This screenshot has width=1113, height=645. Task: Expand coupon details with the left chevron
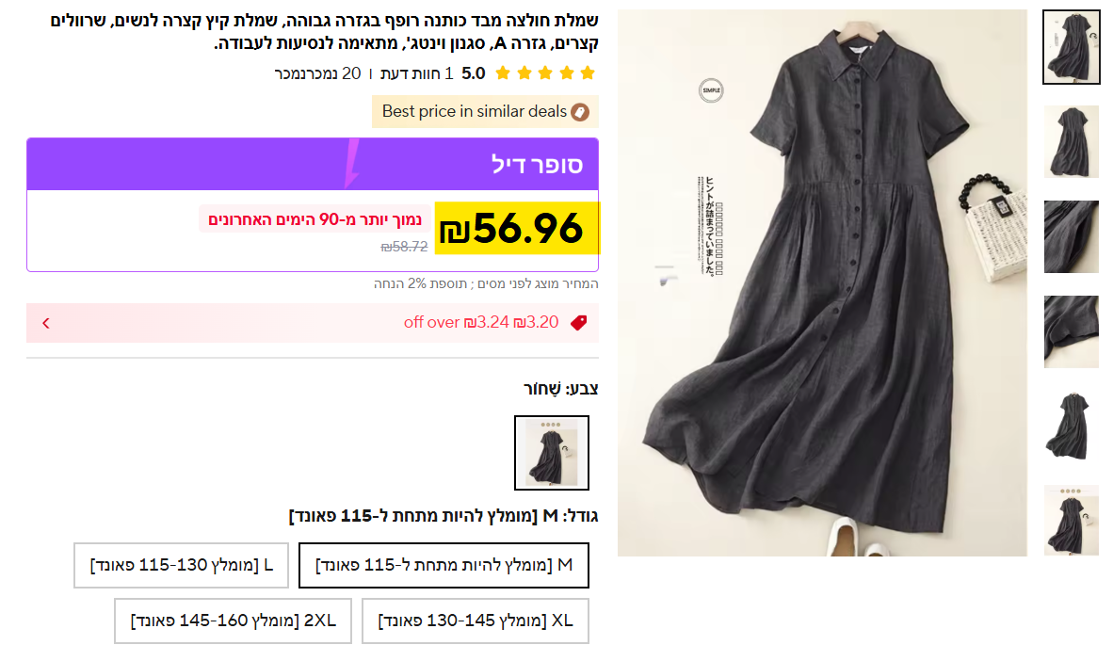point(46,324)
